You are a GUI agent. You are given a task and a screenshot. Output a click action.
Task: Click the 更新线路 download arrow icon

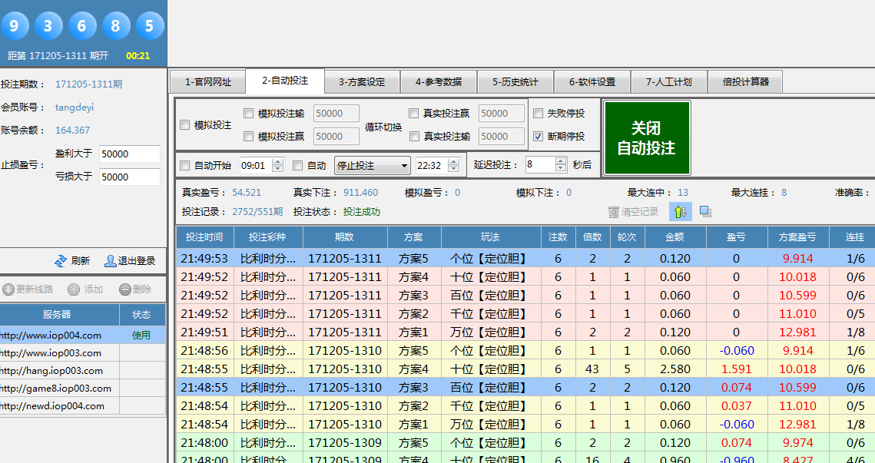click(x=8, y=289)
